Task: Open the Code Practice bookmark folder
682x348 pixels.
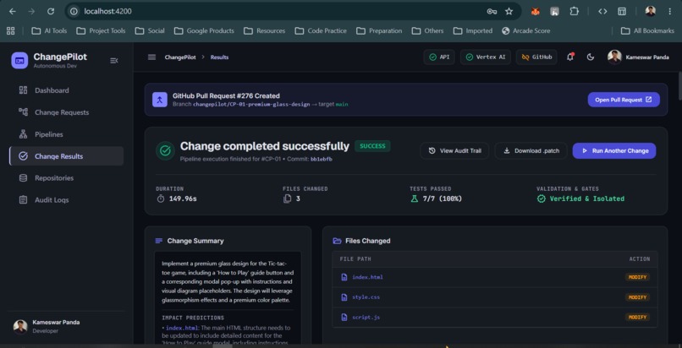Action: click(321, 30)
